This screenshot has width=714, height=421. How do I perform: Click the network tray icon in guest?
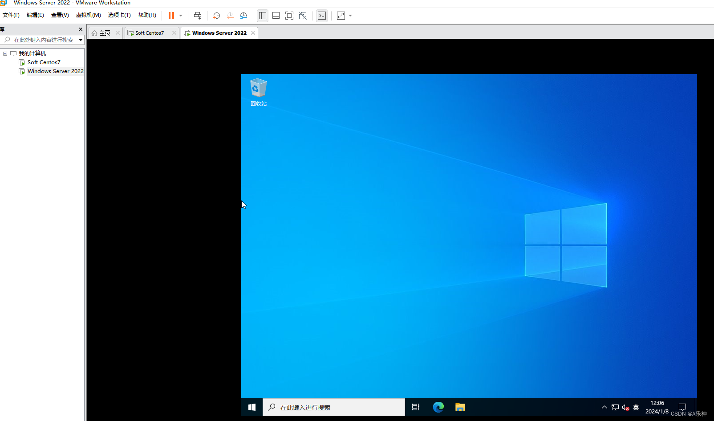click(615, 407)
